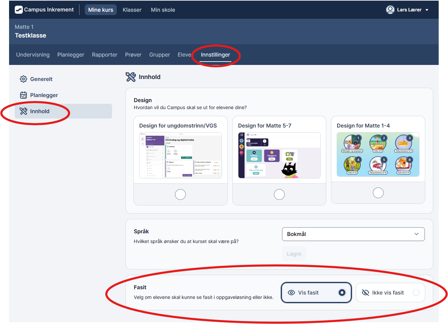Click the Fasit section heading
The height and width of the screenshot is (324, 448).
[x=140, y=287]
